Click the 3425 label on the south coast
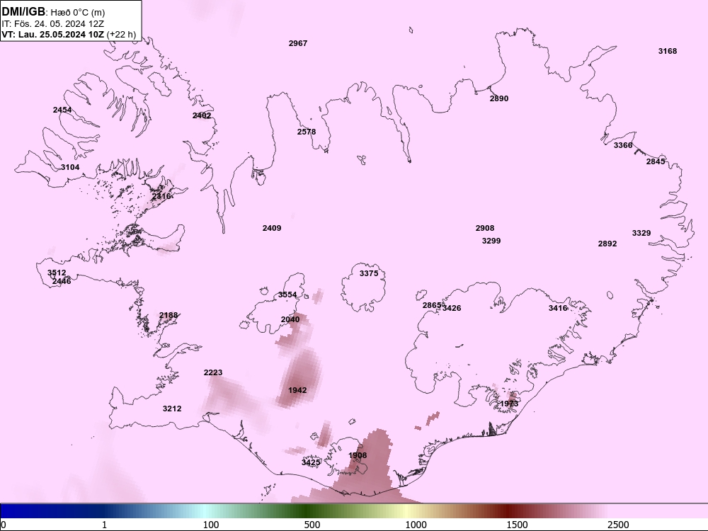Image resolution: width=708 pixels, height=531 pixels. click(311, 462)
